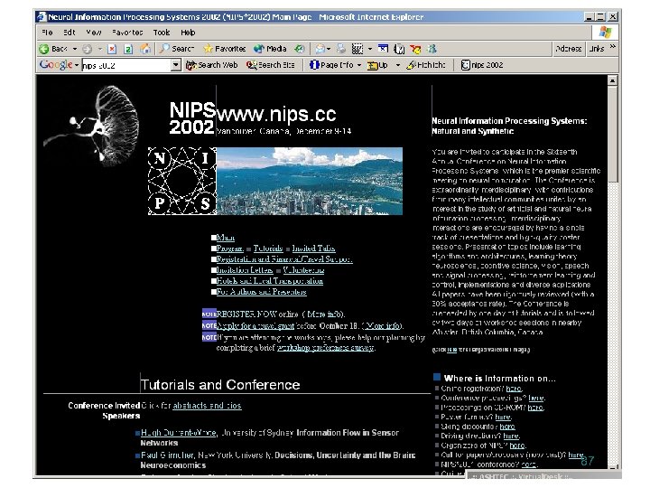The height and width of the screenshot is (488, 650).
Task: Go to the Home page icon
Action: [x=145, y=49]
